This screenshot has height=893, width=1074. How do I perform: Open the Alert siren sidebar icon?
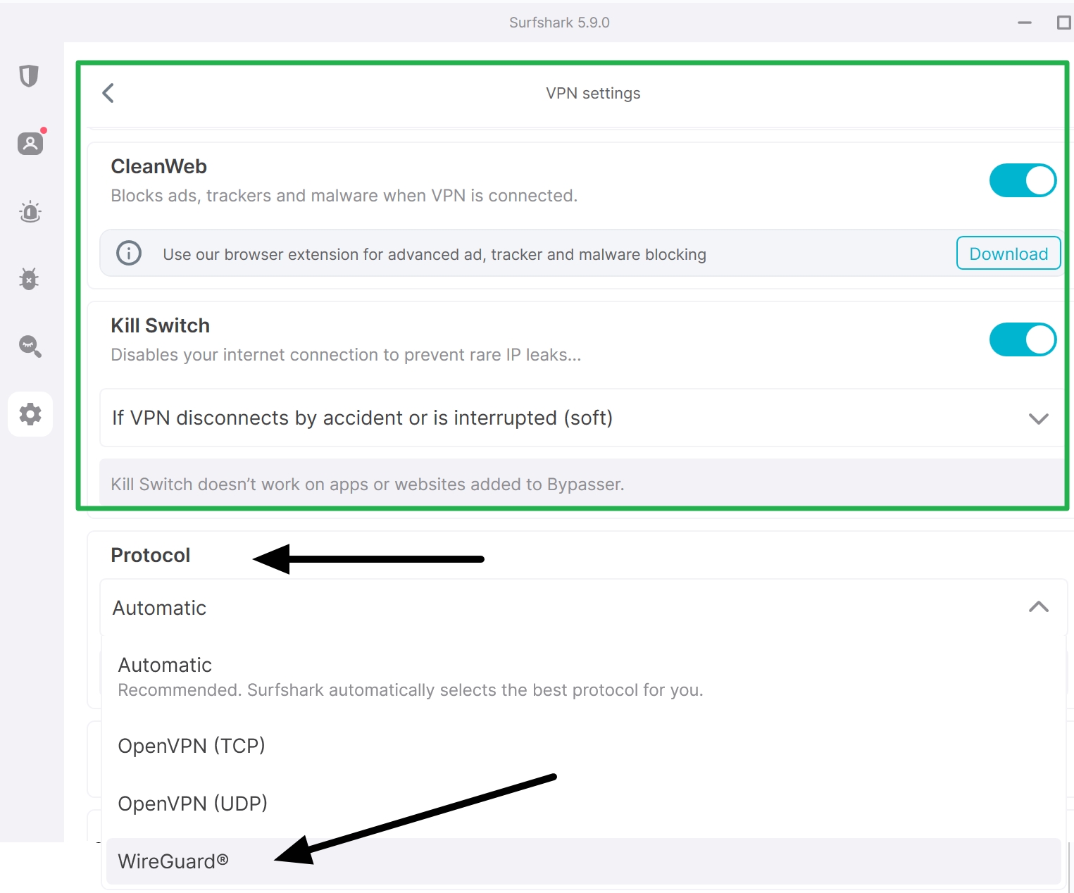pos(30,211)
